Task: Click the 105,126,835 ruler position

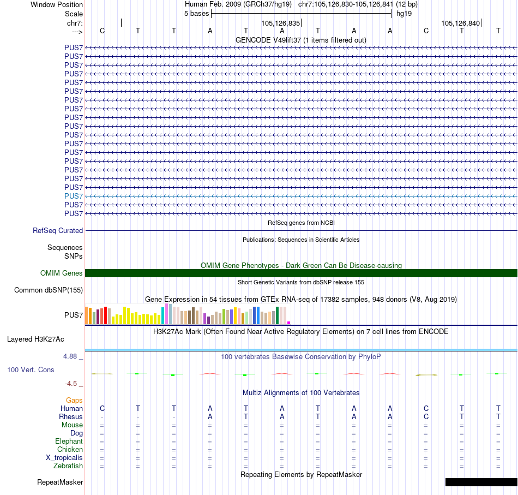Action: click(x=280, y=23)
